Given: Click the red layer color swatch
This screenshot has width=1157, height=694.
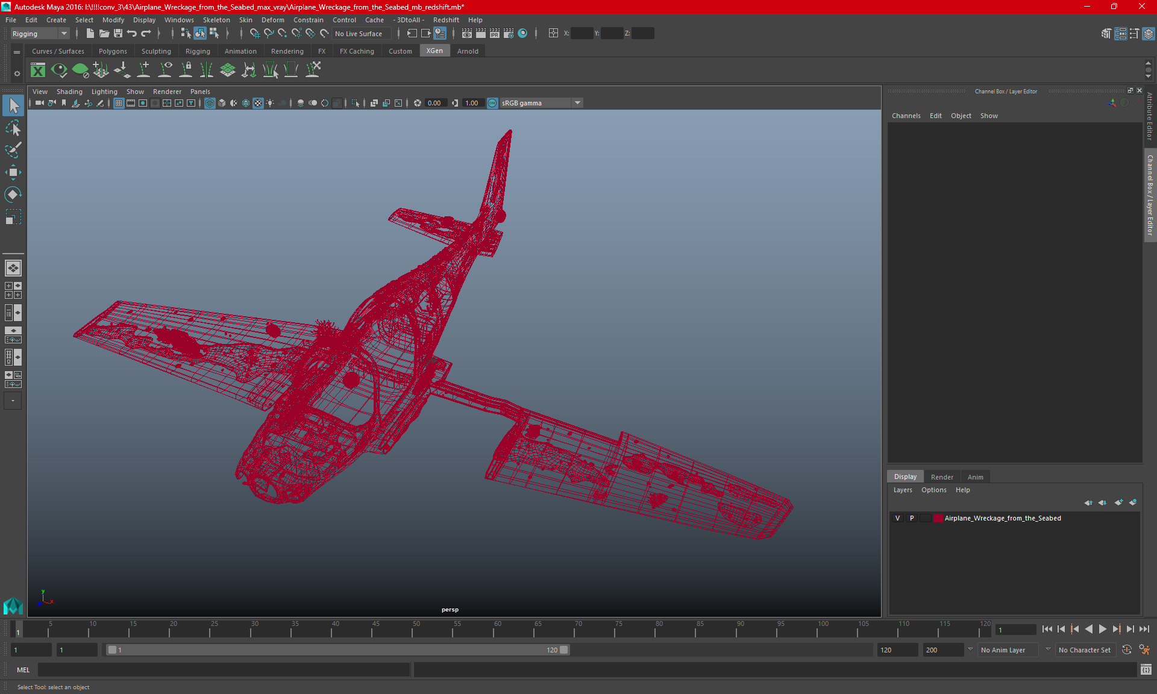Looking at the screenshot, I should coord(938,518).
